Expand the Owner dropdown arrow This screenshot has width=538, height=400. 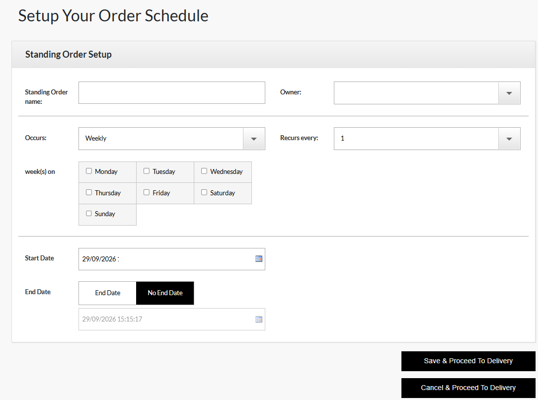[x=509, y=93]
